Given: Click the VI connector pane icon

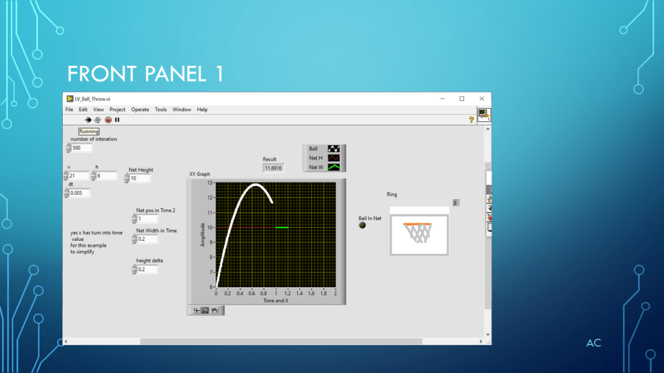Looking at the screenshot, I should click(484, 115).
